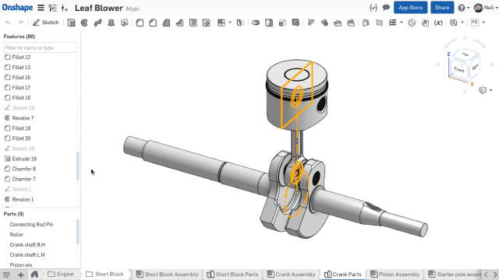The image size is (499, 280).
Task: Select the Draft tool in toolbar
Action: point(166,23)
